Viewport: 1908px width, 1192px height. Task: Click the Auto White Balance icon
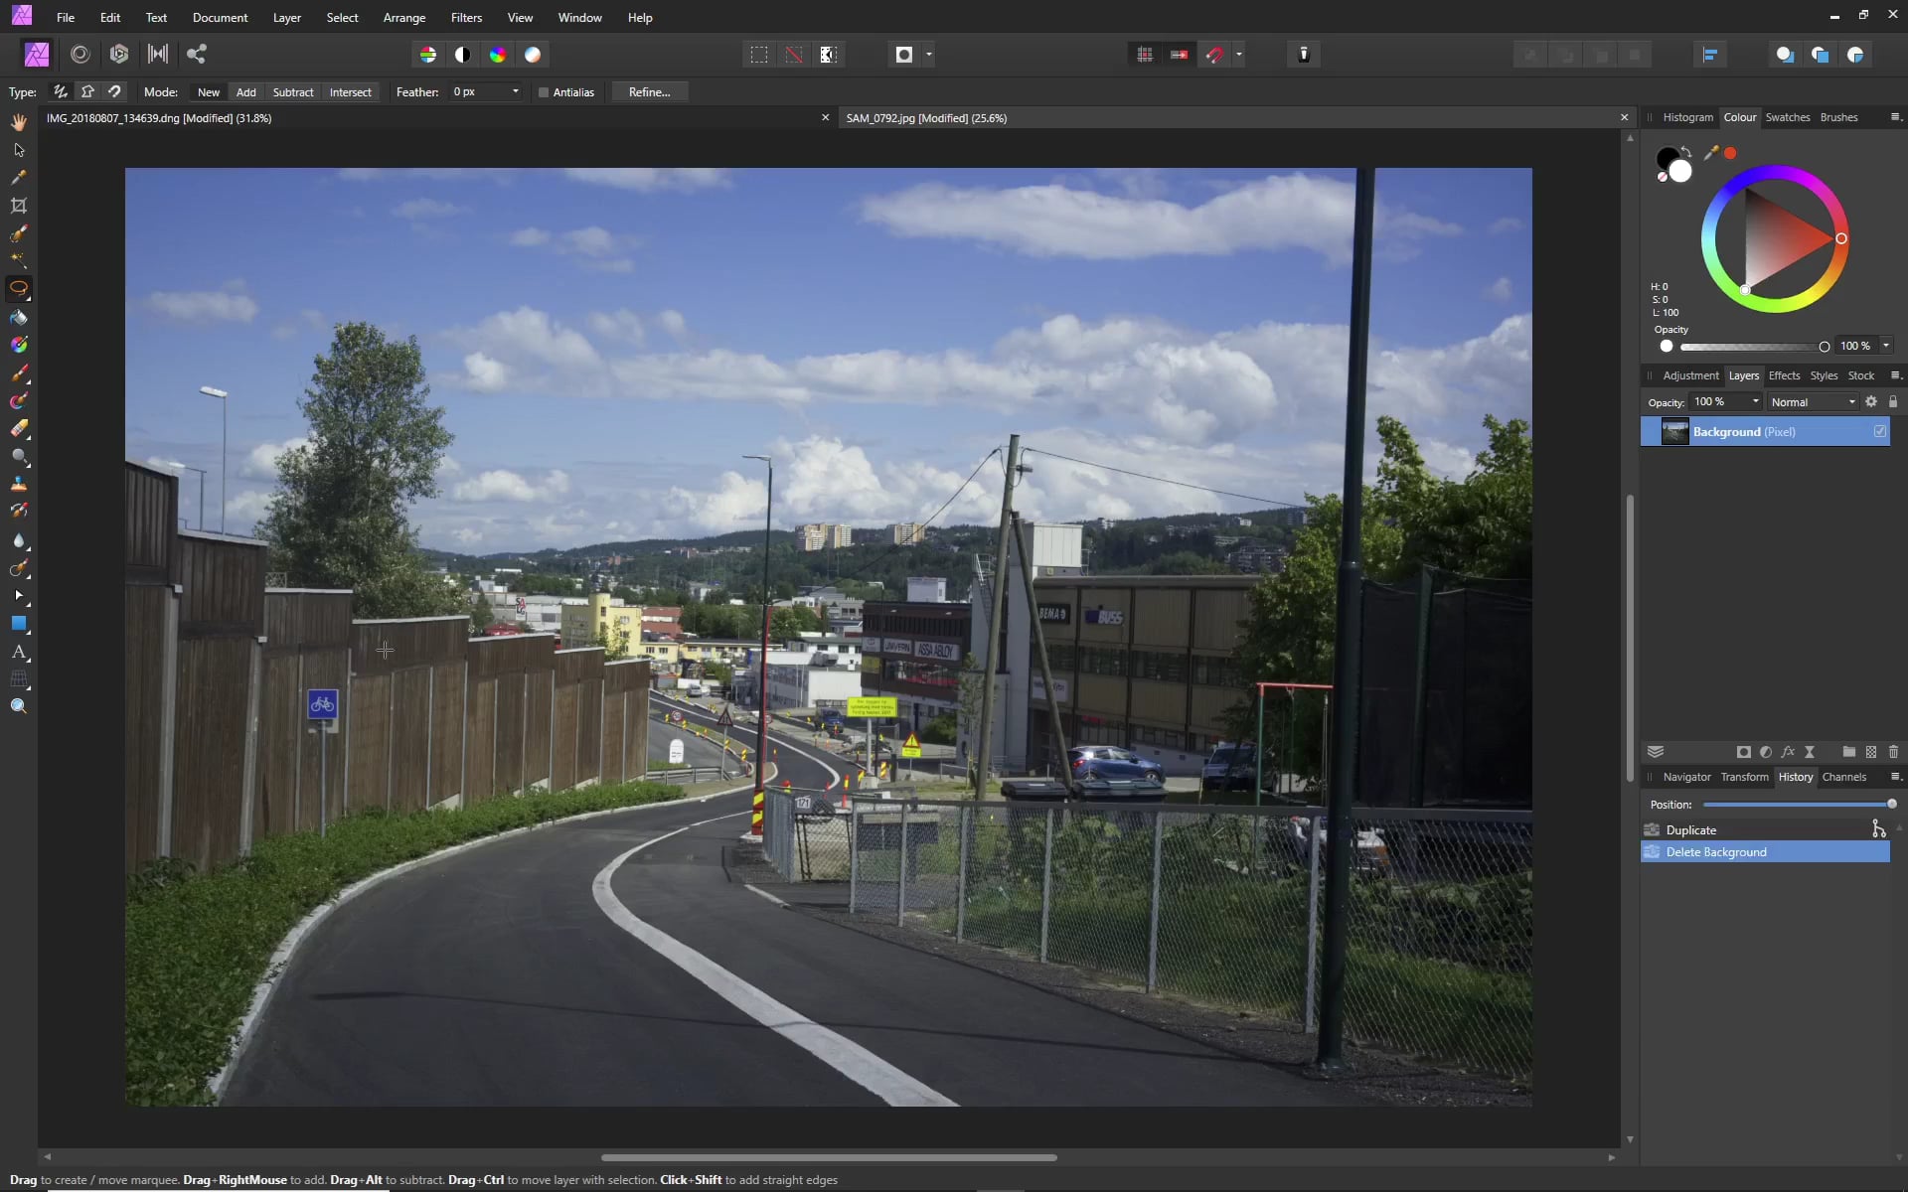(533, 55)
